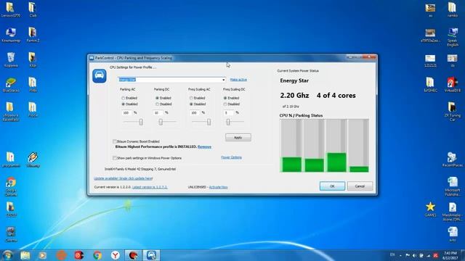Open the Marshmello audio file on desktop
Image resolution: width=465 pixels, height=261 pixels.
click(453, 212)
